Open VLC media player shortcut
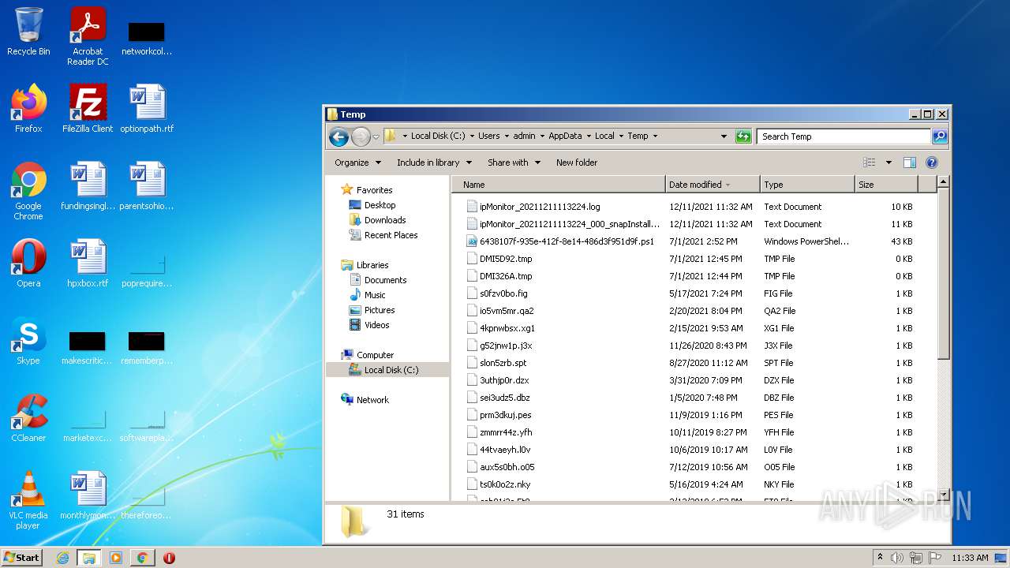Viewport: 1010px width, 568px height. pos(28,500)
